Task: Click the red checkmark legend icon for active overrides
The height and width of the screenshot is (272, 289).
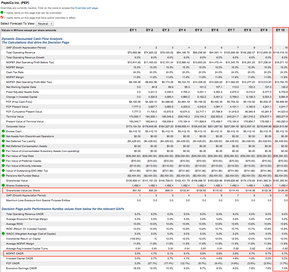Action: (x=2, y=17)
